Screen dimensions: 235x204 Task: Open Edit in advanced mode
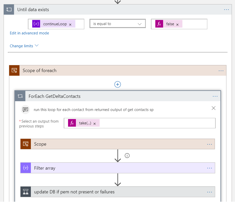click(x=29, y=33)
